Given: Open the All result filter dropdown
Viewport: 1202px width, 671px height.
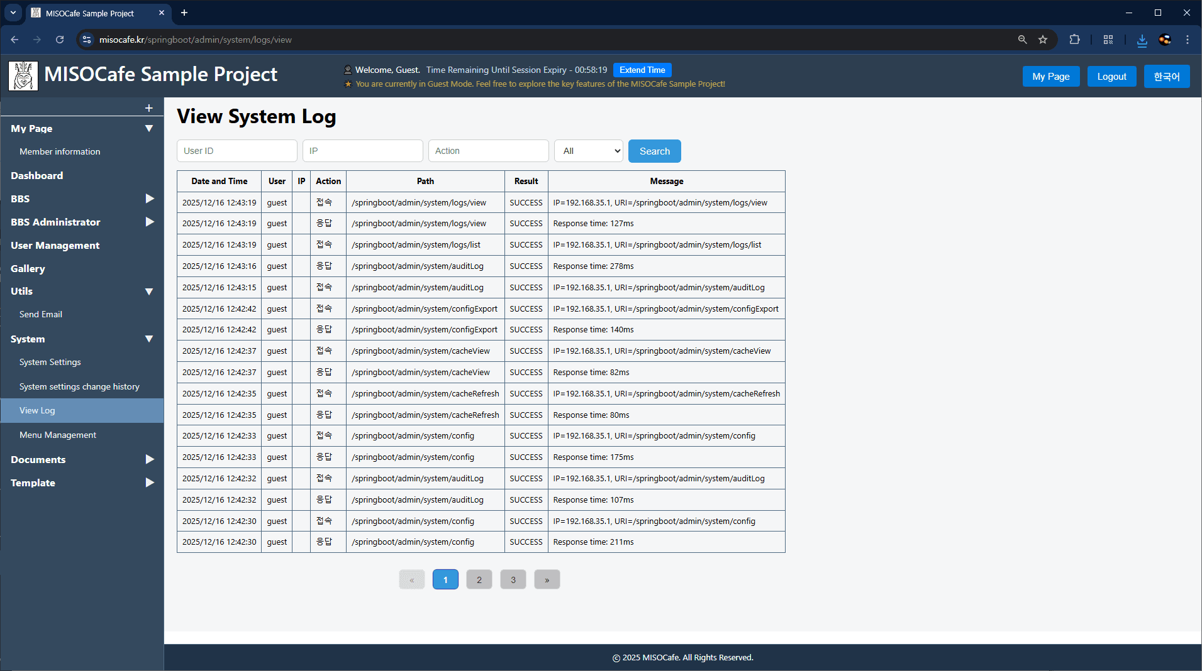Looking at the screenshot, I should (x=587, y=151).
